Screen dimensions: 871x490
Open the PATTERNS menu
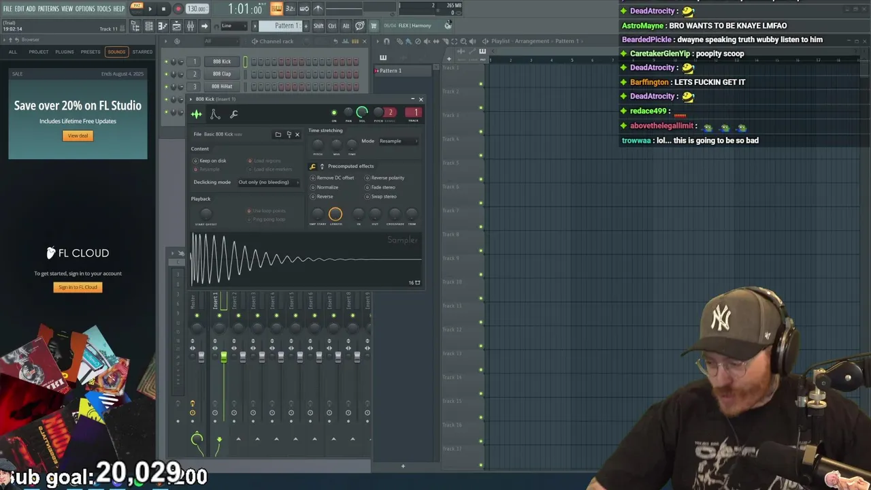48,9
